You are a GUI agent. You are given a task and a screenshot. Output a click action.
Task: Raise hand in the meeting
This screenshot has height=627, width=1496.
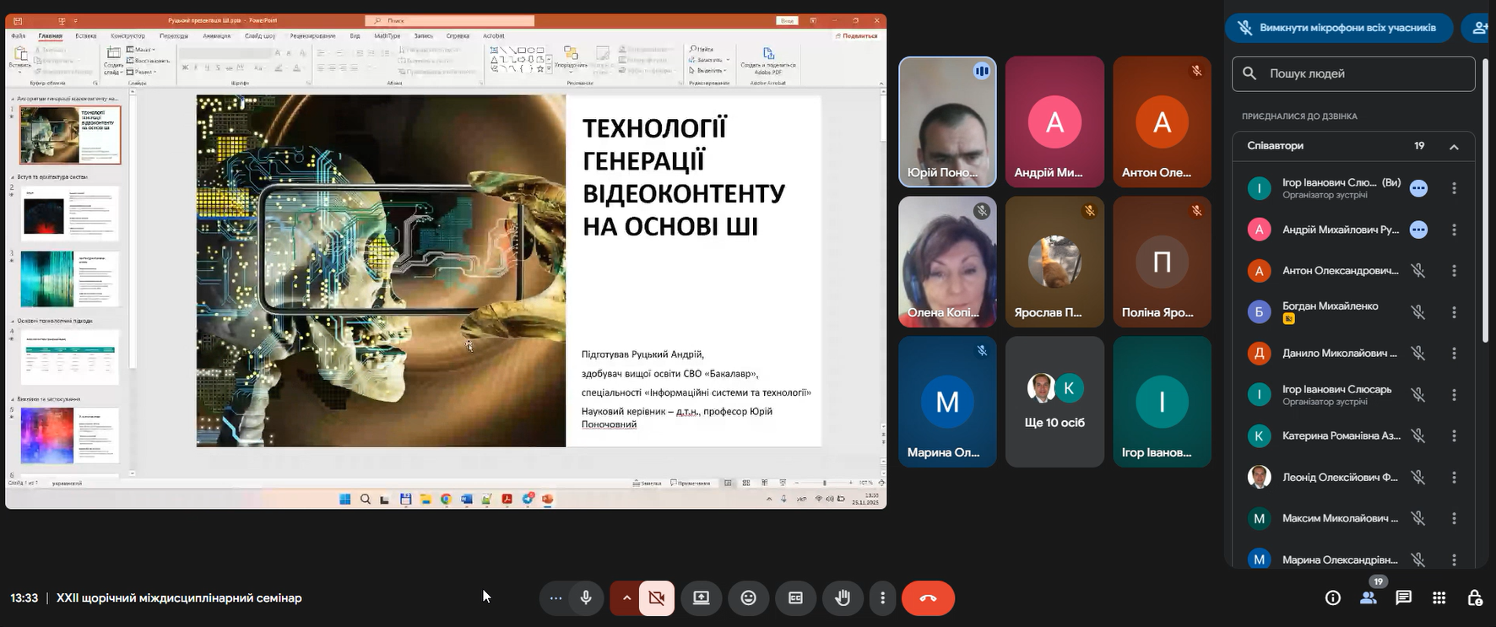(x=843, y=598)
